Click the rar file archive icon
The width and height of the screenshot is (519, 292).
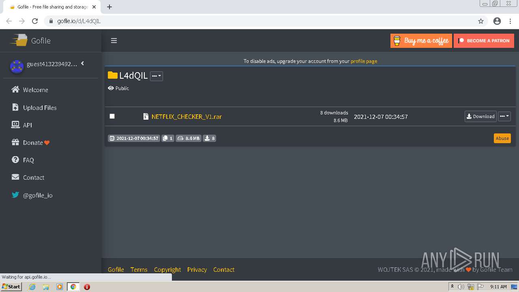[146, 116]
